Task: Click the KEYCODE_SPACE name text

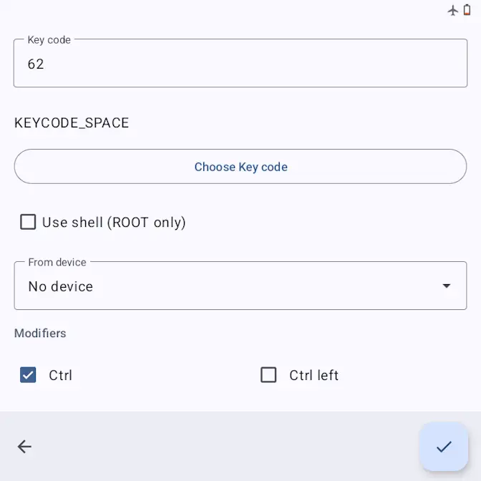Action: (72, 123)
